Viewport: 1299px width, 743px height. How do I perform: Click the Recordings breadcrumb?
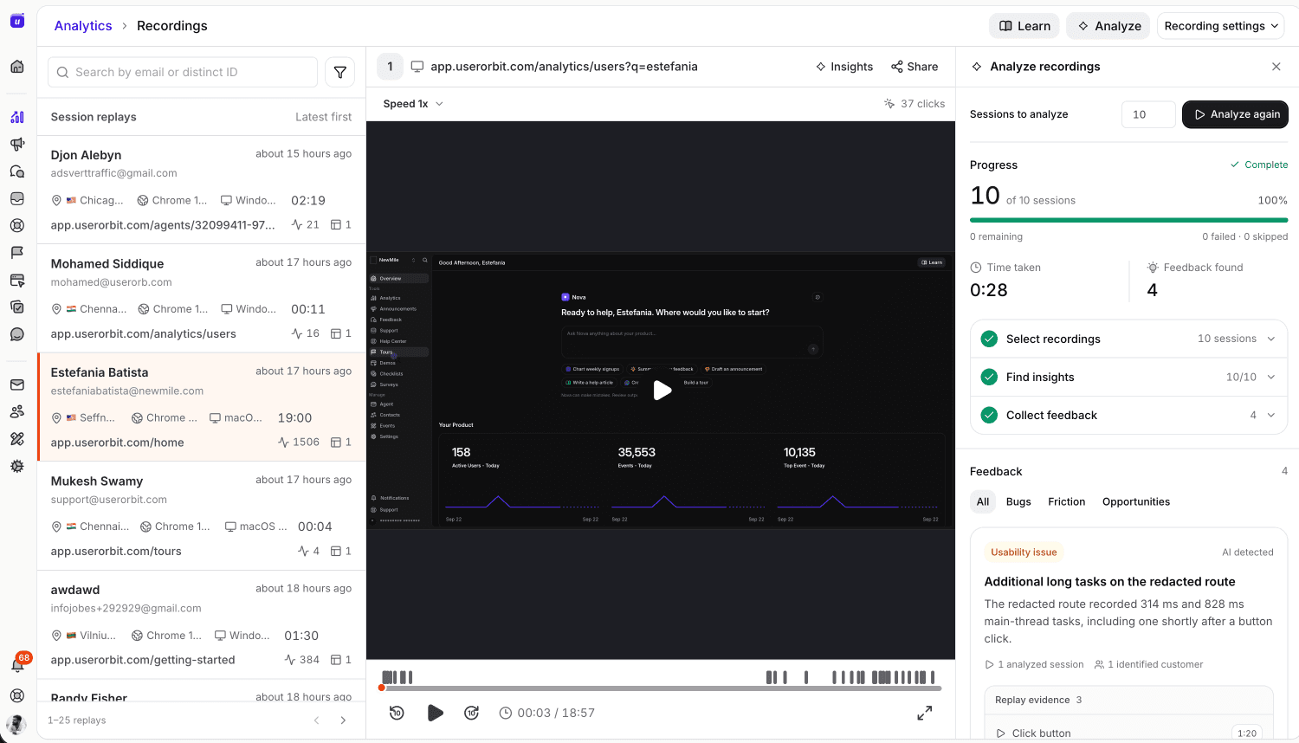click(172, 26)
